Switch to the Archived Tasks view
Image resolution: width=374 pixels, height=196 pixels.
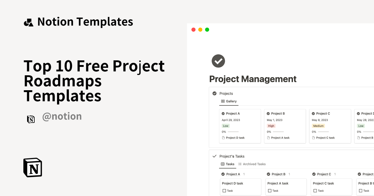pyautogui.click(x=254, y=164)
